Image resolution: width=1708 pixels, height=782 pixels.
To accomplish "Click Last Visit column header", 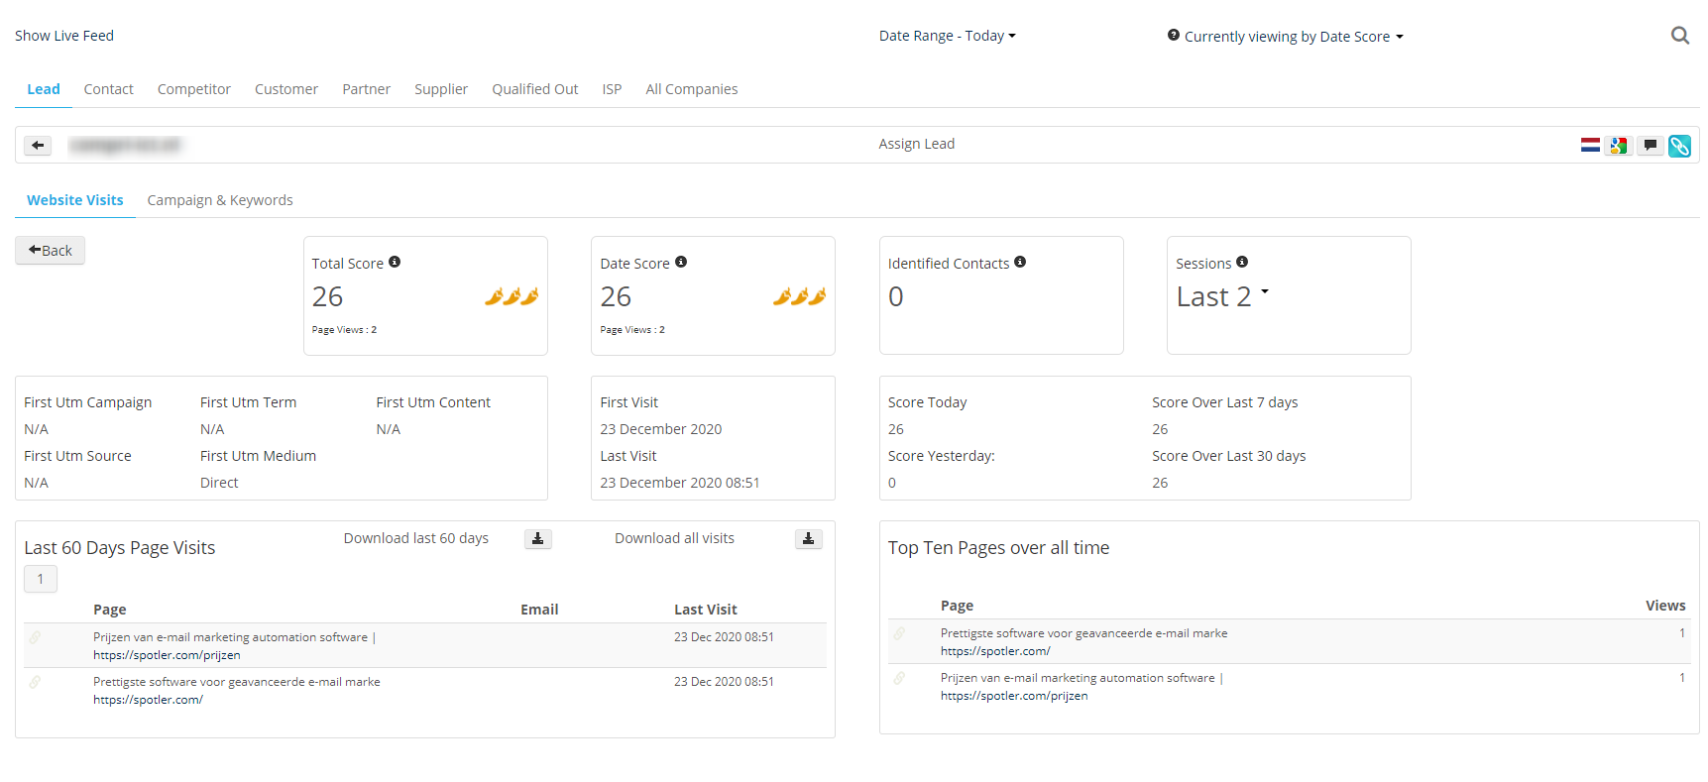I will [706, 610].
